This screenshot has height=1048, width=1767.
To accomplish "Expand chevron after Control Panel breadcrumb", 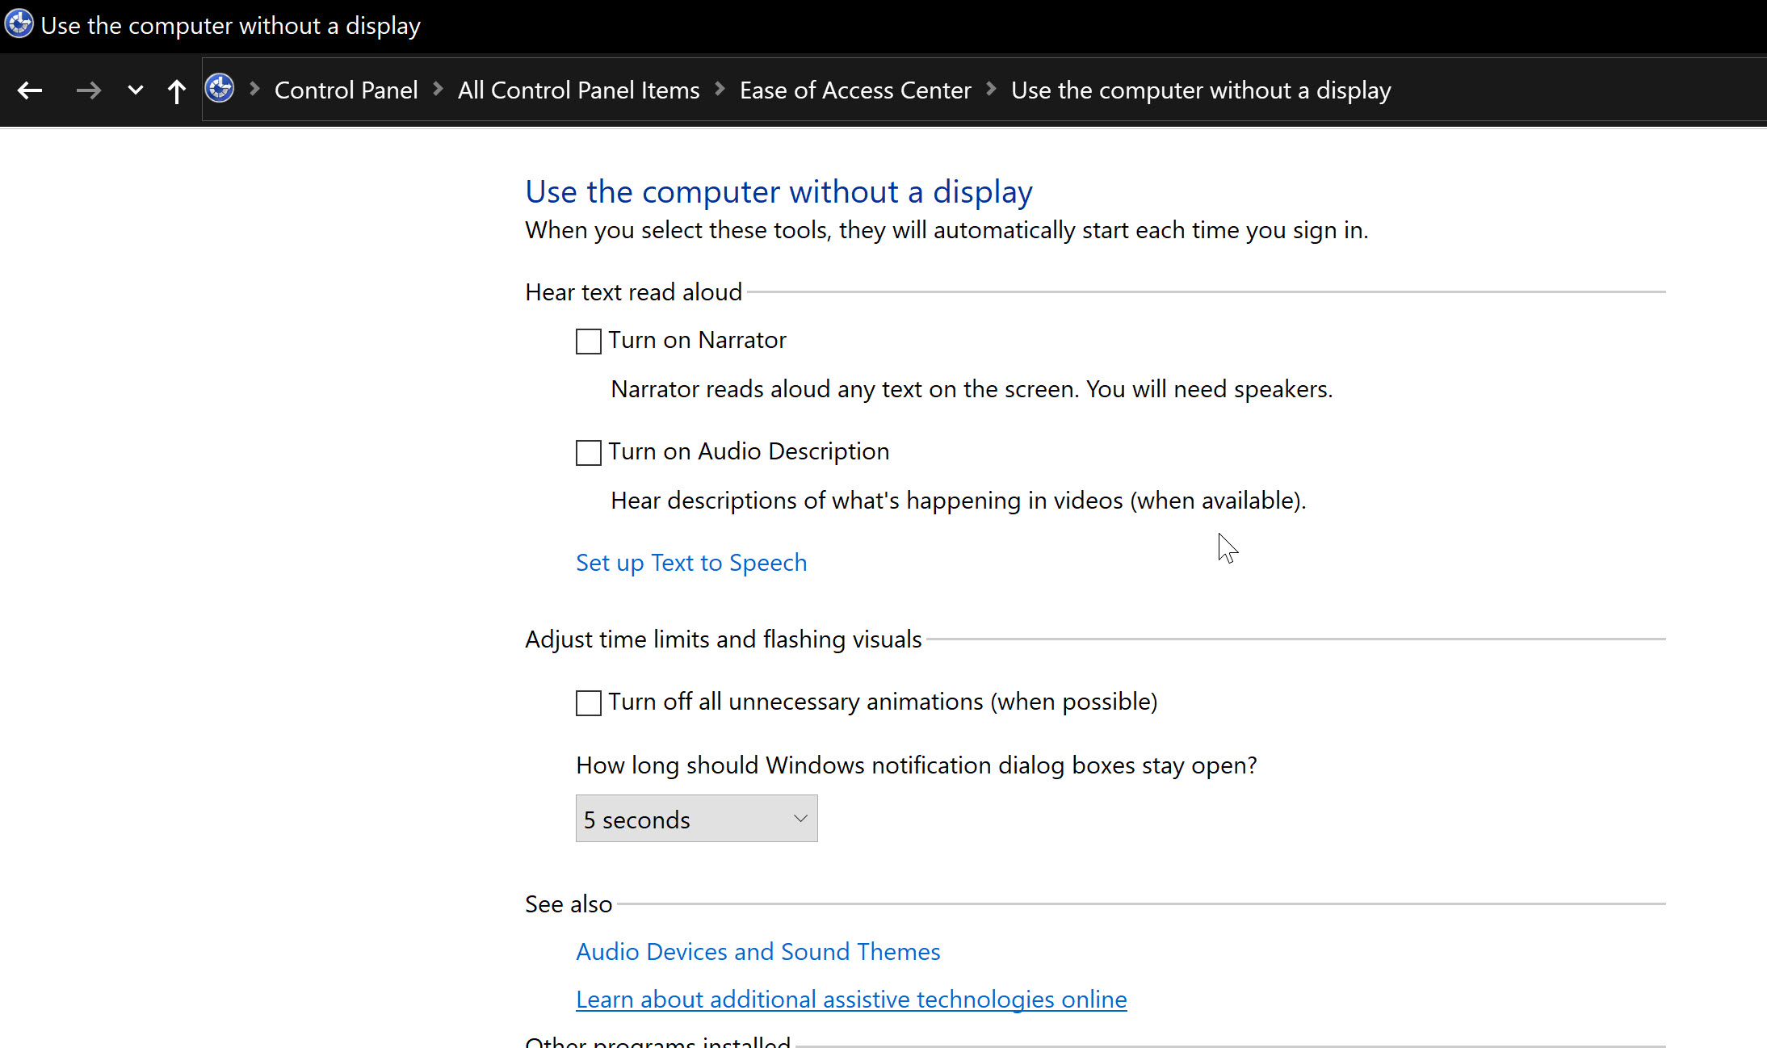I will (438, 90).
